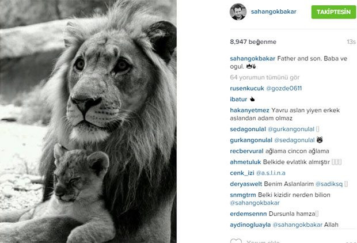Visit recbervural commenter profile
Screen dimensions: 357x243
246,151
